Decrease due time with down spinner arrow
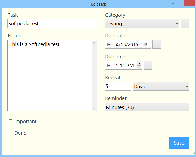 [x=139, y=67]
